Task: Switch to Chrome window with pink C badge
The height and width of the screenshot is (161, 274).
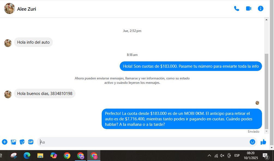Action: (x=94, y=156)
